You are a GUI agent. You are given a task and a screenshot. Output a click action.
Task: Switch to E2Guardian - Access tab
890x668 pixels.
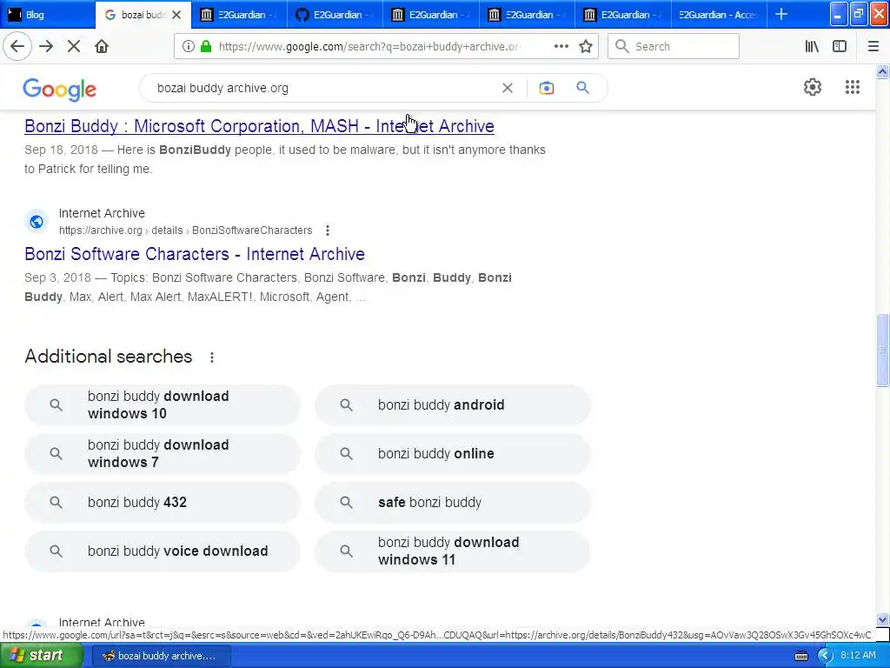point(718,14)
